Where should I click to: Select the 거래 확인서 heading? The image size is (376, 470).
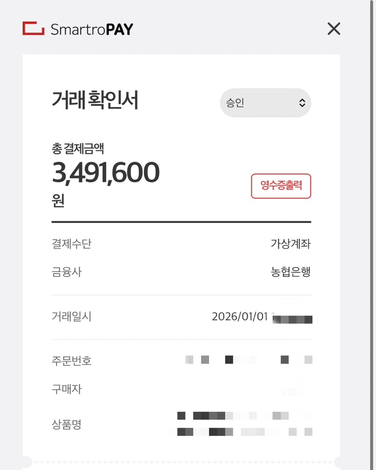tap(95, 100)
